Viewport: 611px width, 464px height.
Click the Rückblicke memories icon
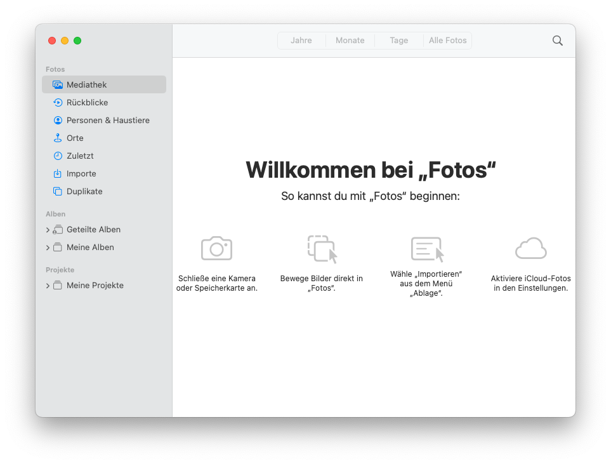tap(58, 103)
